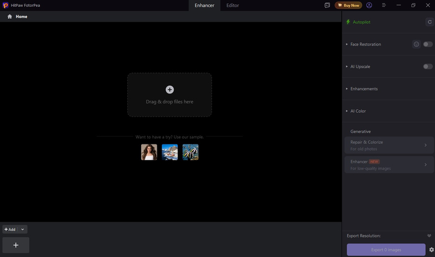
Task: Click the Autopilot reset refresh icon
Action: click(x=429, y=22)
